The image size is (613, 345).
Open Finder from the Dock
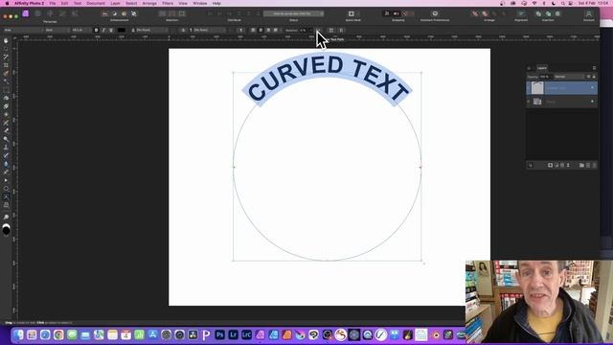pos(18,334)
